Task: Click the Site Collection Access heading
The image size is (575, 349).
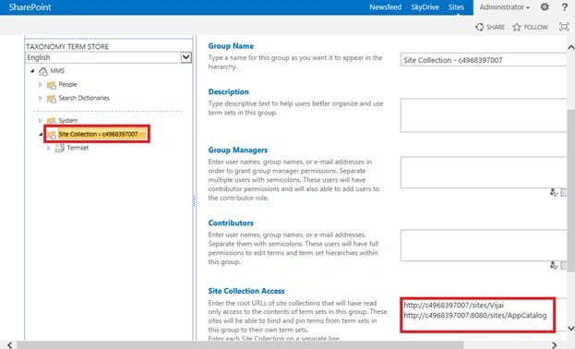Action: (246, 291)
